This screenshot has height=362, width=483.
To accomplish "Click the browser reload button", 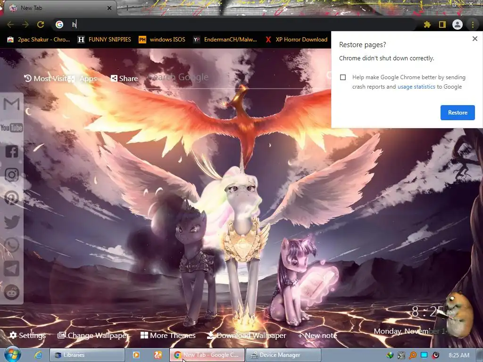I will [x=41, y=25].
